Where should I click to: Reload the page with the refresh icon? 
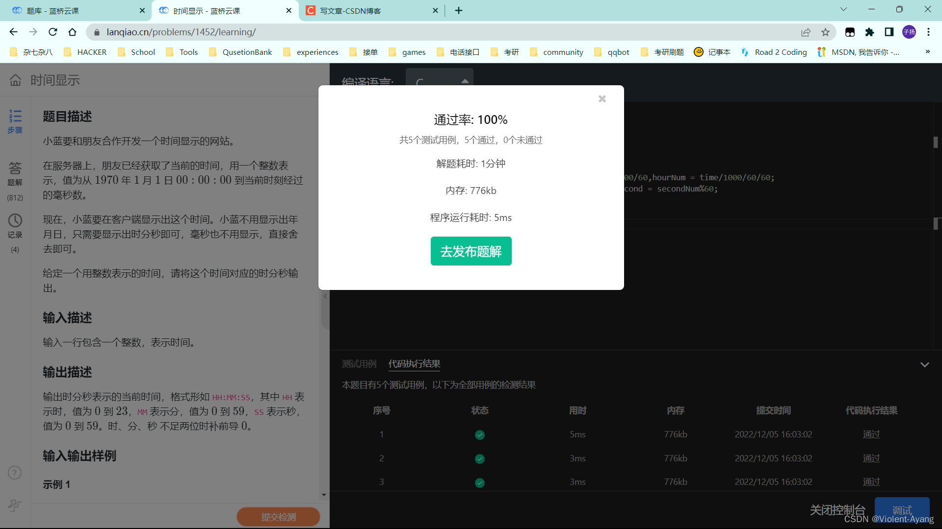point(52,32)
